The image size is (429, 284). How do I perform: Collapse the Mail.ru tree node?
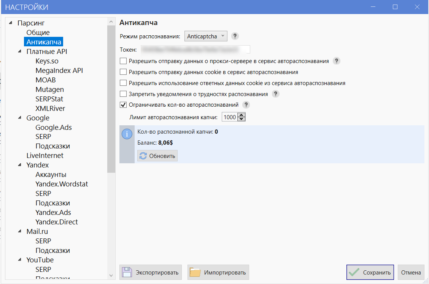point(20,231)
